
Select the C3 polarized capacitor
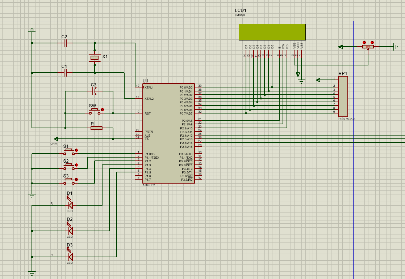95,91
